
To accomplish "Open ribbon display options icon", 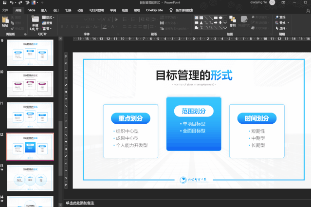I will coord(283,2).
